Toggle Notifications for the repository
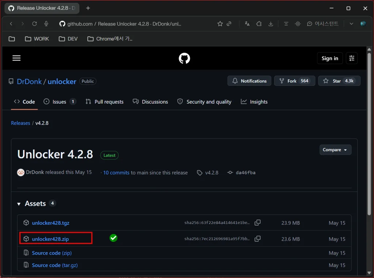The height and width of the screenshot is (278, 374). pos(249,81)
